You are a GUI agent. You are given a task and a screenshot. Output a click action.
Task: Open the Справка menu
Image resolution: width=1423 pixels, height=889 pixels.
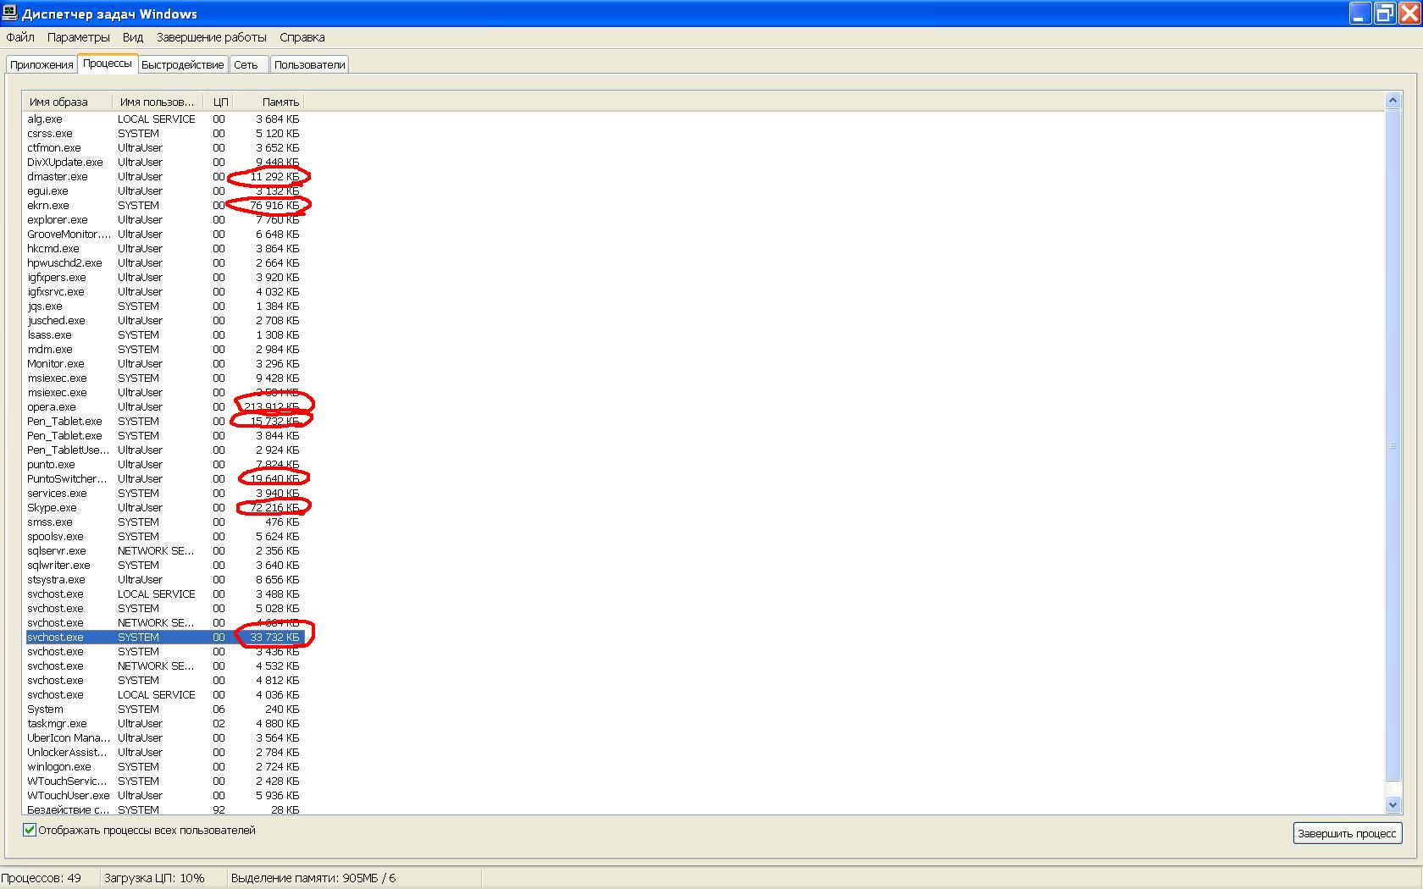[x=302, y=37]
